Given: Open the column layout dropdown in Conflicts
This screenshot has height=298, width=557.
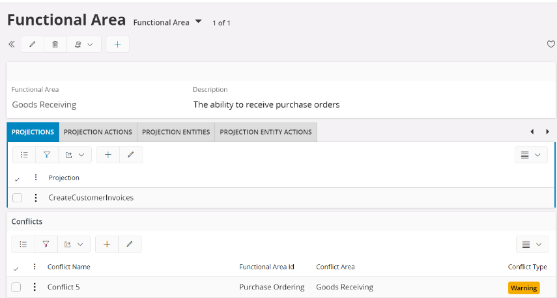Looking at the screenshot, I should point(531,245).
